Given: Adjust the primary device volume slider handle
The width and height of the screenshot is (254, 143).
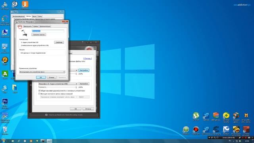Looking at the screenshot, I should pos(76,74).
